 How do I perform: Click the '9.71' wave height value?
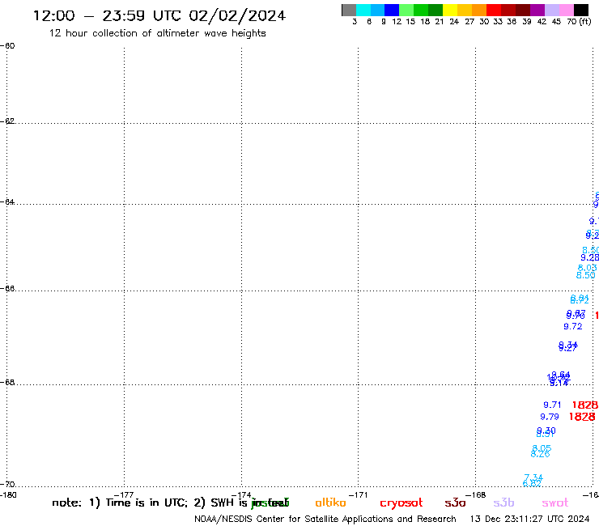click(552, 405)
